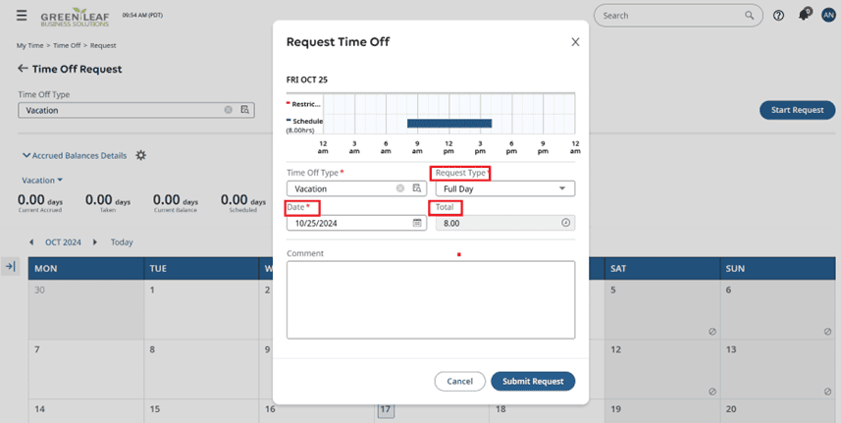This screenshot has height=423, width=841.
Task: Click the dialog Time Off Type field
Action: click(x=356, y=188)
